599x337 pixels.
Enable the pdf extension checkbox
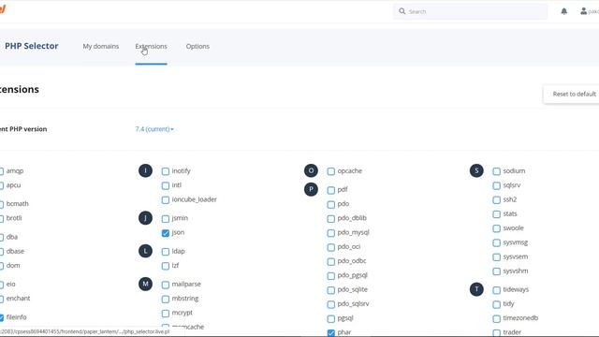click(330, 190)
